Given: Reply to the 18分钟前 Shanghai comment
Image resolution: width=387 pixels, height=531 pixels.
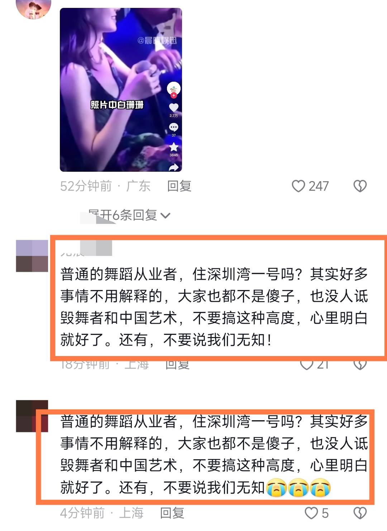Looking at the screenshot, I should 177,365.
